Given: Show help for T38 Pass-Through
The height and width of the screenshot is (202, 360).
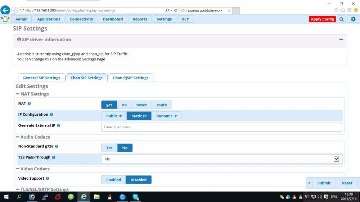Looking at the screenshot, I should tap(54, 157).
